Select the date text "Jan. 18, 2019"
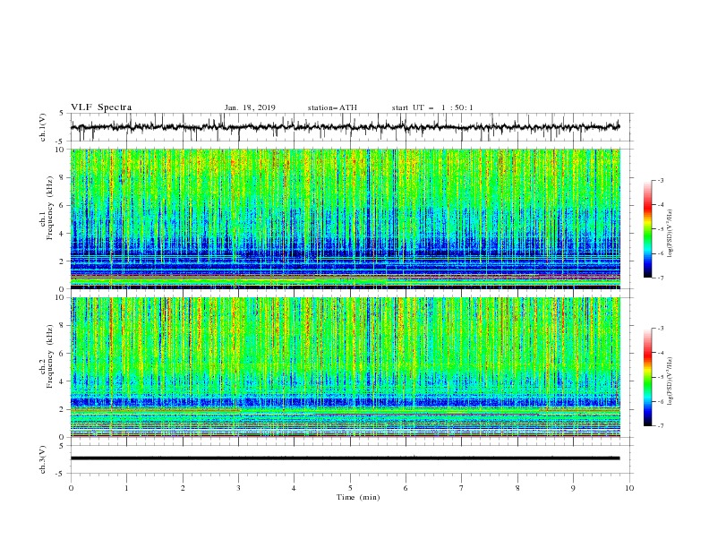 [x=250, y=107]
